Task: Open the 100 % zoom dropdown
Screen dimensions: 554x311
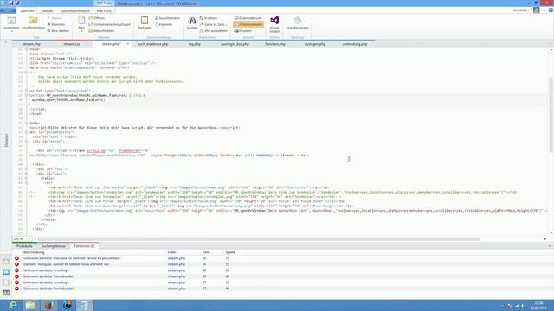Action: click(x=29, y=238)
